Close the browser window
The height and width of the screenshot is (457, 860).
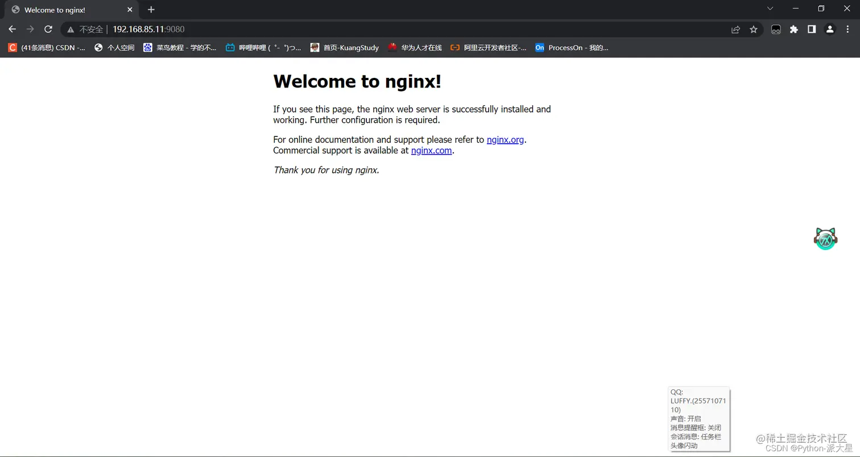pyautogui.click(x=847, y=9)
